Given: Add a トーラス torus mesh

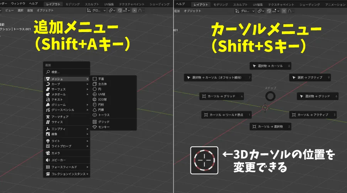Looking at the screenshot, I should (x=113, y=115).
